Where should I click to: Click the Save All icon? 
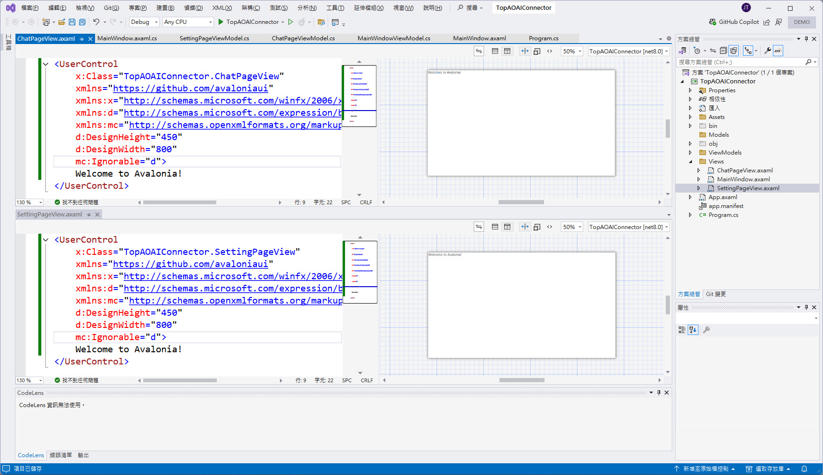82,22
